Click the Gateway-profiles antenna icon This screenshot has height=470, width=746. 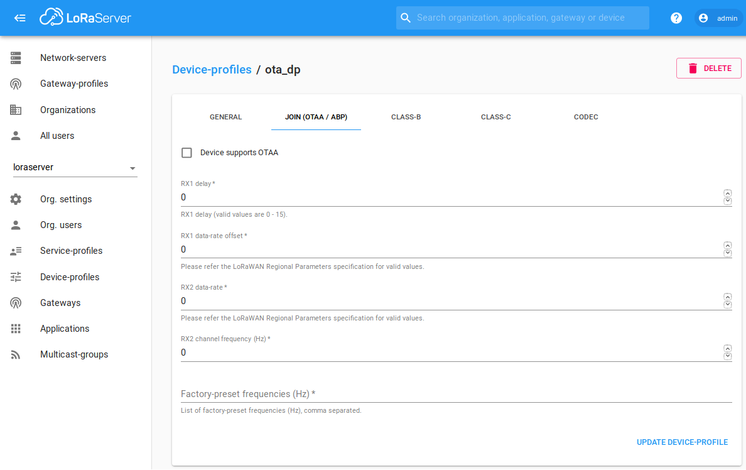[x=16, y=83]
